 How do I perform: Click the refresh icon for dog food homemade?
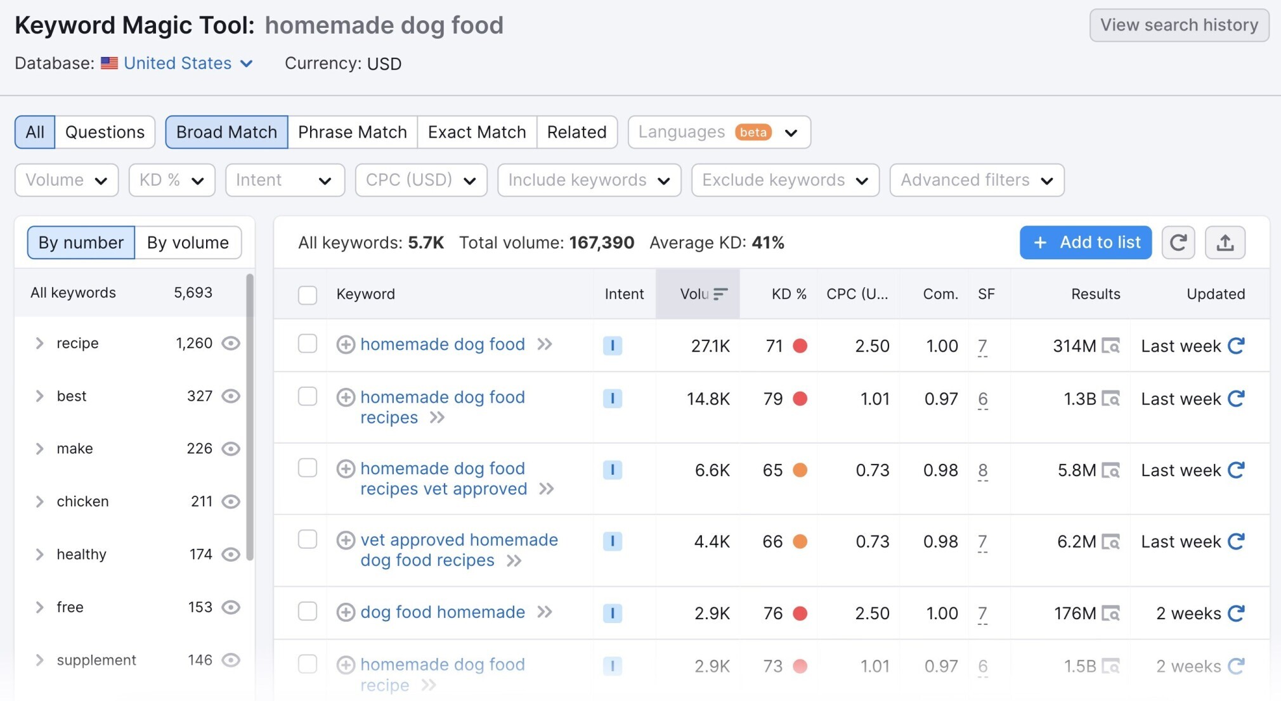point(1237,610)
